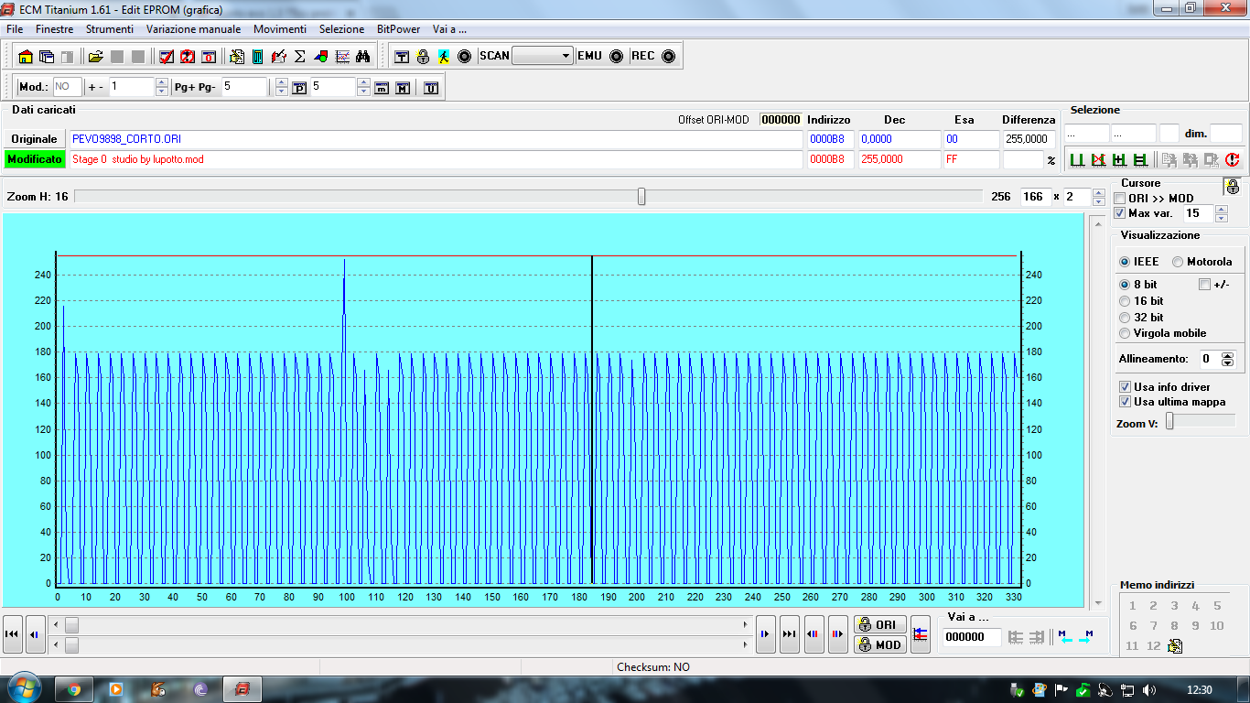1250x703 pixels.
Task: Open the Strumenti menu
Action: 110,29
